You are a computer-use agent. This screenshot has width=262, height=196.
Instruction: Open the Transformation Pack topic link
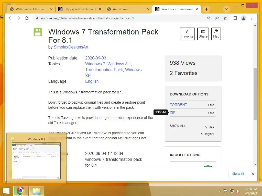[104, 70]
